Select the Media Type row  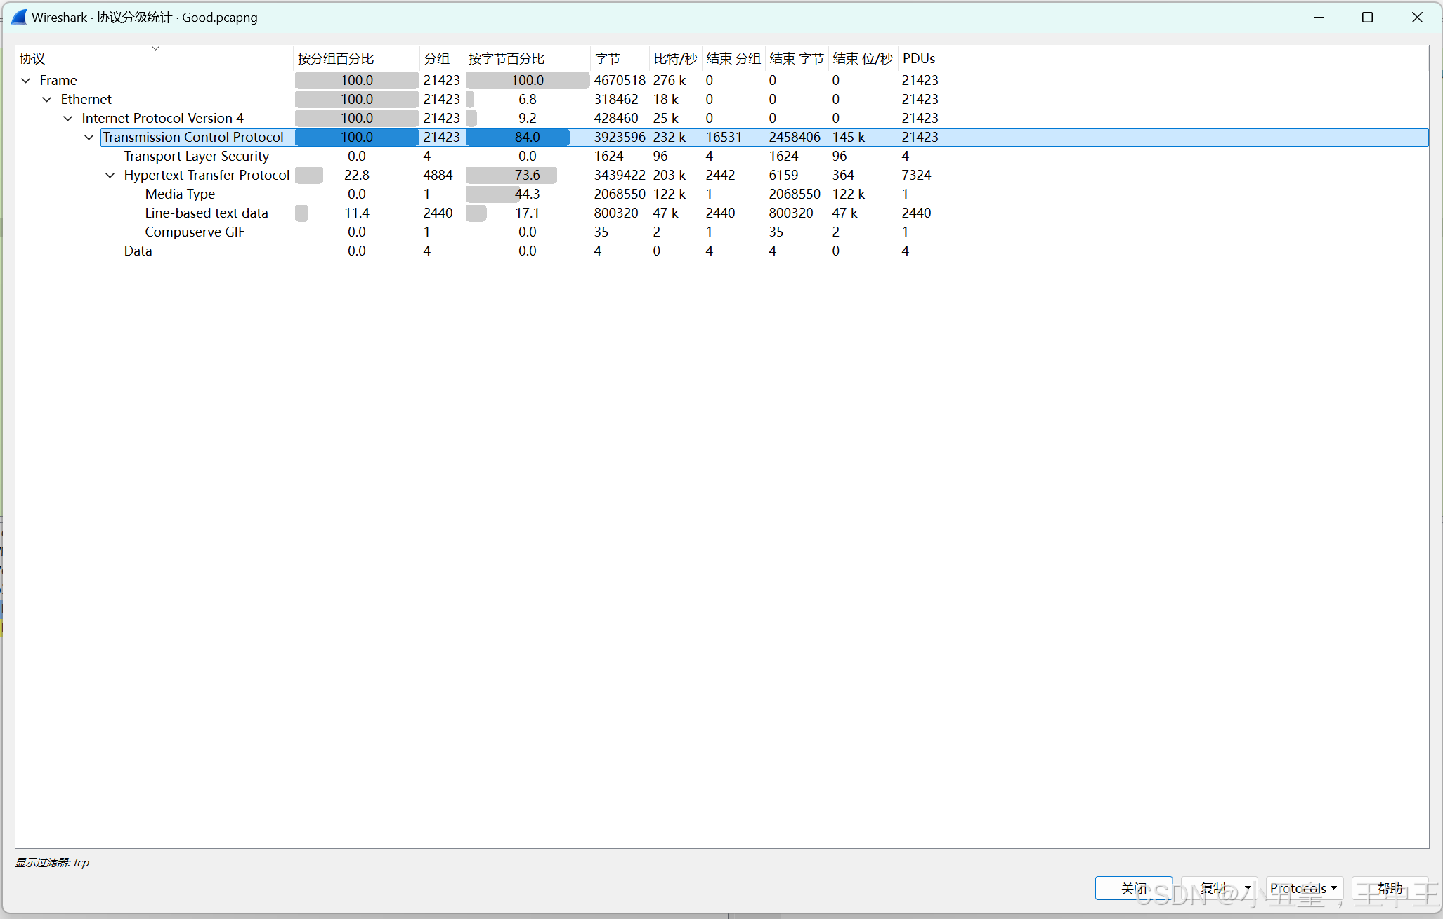click(x=721, y=194)
